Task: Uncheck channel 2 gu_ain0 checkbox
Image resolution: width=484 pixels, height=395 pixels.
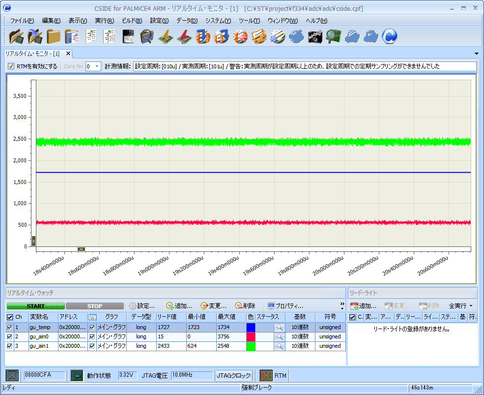Action: coord(9,336)
